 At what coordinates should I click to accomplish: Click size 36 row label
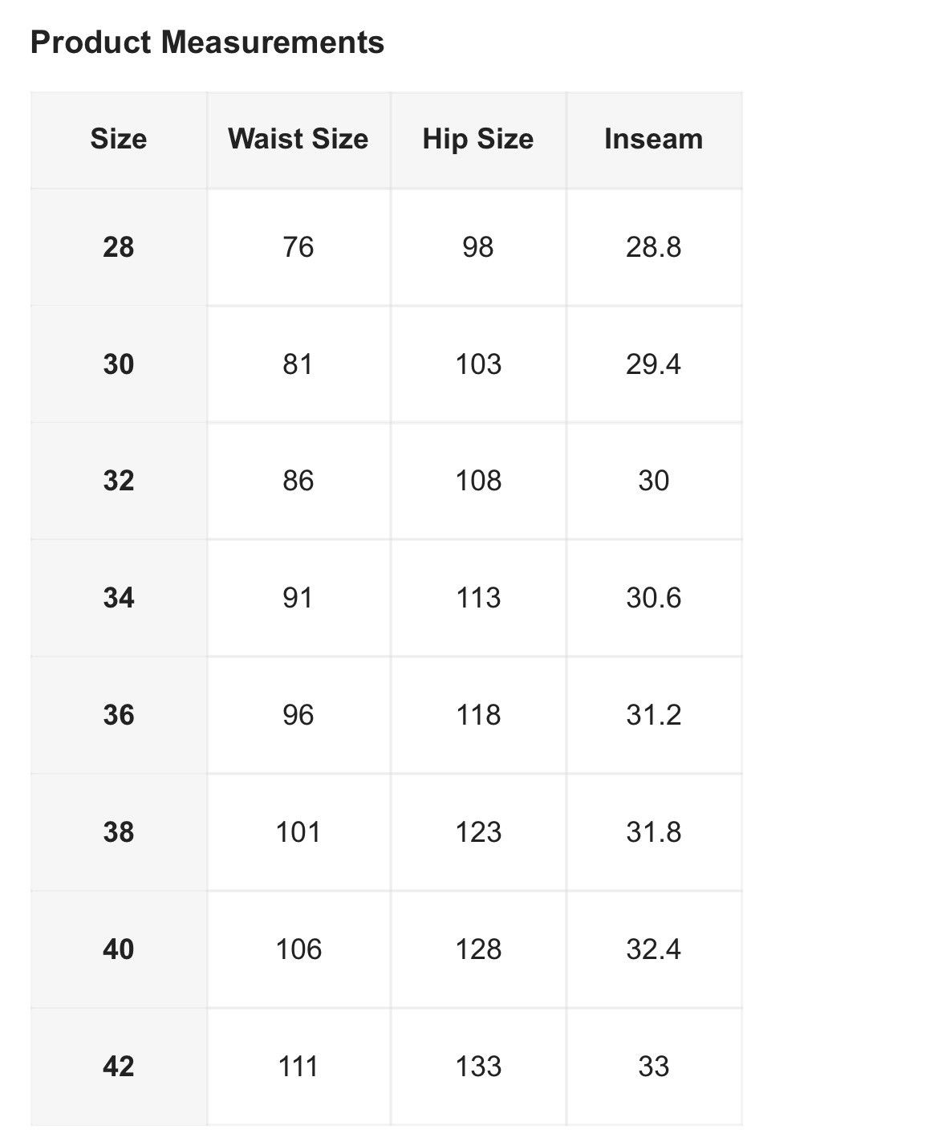click(119, 715)
